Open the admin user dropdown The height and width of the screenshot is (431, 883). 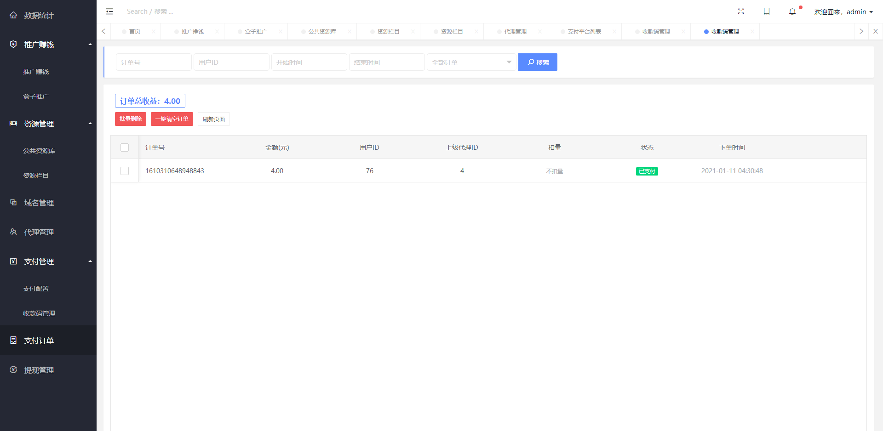[x=843, y=12]
